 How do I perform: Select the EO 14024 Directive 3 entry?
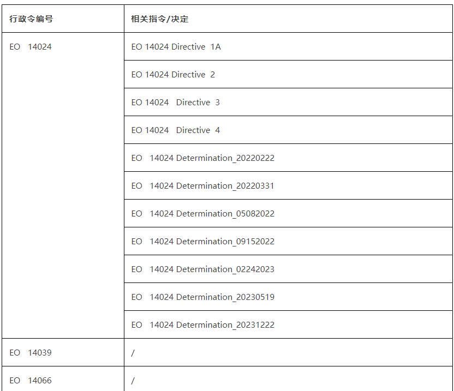point(176,103)
